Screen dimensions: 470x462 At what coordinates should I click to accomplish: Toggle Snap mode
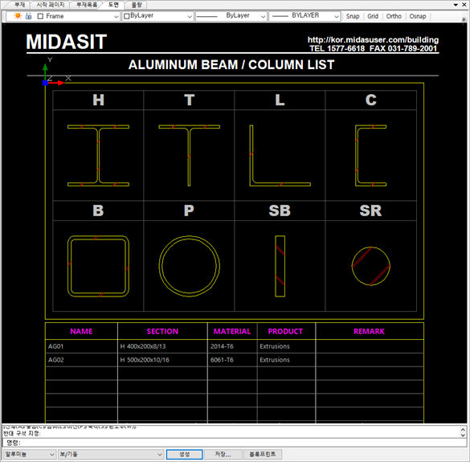353,16
